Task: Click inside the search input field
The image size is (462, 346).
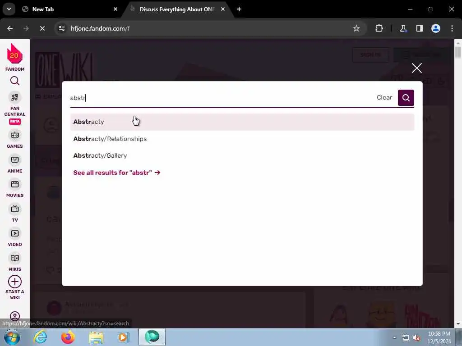Action: click(x=221, y=98)
